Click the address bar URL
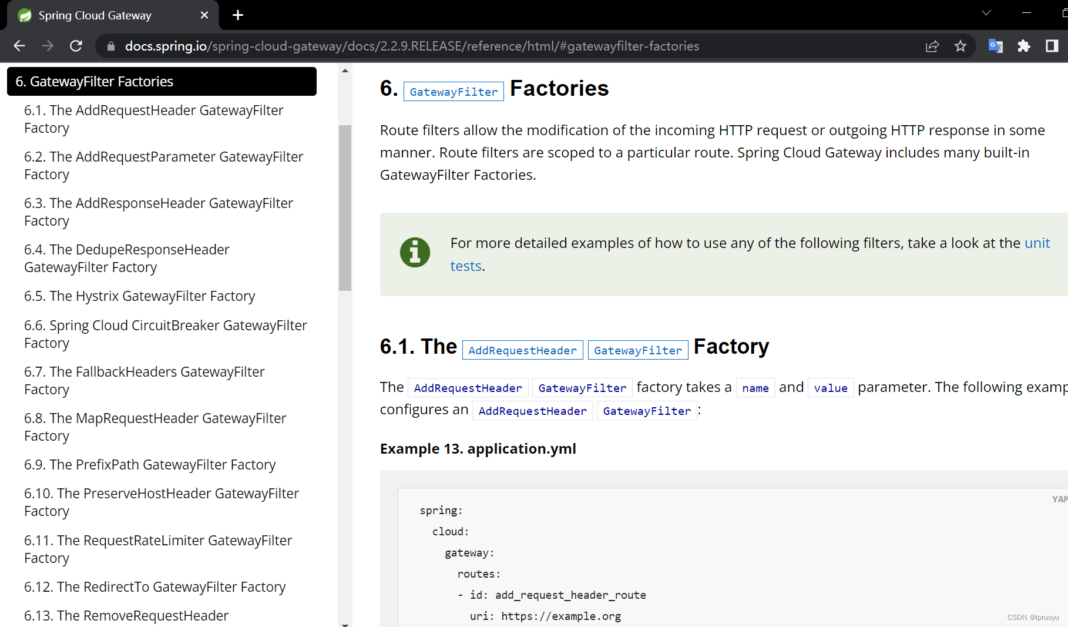This screenshot has height=627, width=1068. click(x=412, y=46)
